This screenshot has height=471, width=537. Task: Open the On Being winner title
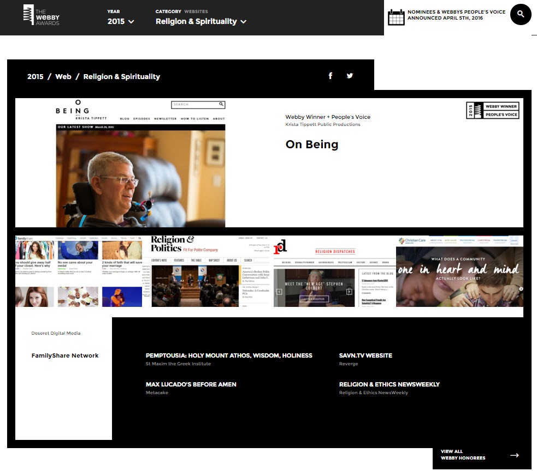[311, 144]
